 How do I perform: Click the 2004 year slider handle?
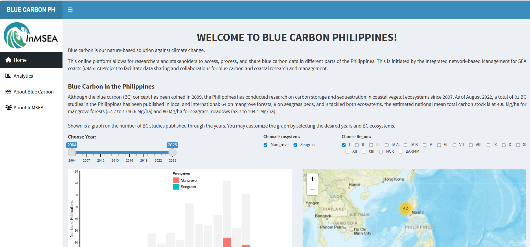[72, 152]
